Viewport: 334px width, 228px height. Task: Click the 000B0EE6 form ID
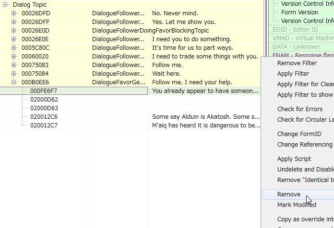coord(35,82)
